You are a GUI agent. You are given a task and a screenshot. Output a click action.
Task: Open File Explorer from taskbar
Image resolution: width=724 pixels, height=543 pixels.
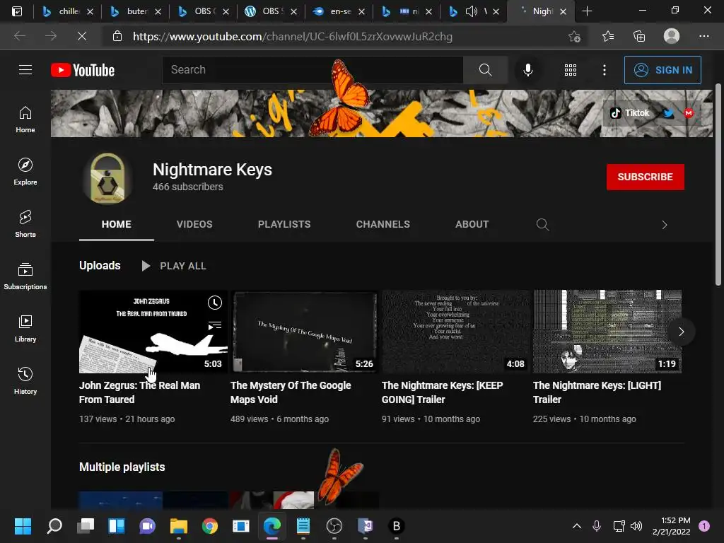178,526
